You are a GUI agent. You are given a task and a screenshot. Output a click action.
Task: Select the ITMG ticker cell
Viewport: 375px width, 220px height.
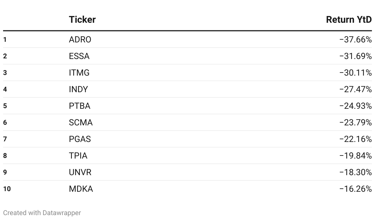click(x=79, y=73)
